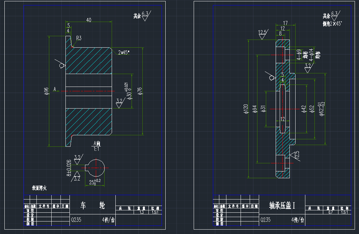Click the 其余 6.3 note on bearing cover sheet
The image size is (359, 234).
(x=332, y=16)
